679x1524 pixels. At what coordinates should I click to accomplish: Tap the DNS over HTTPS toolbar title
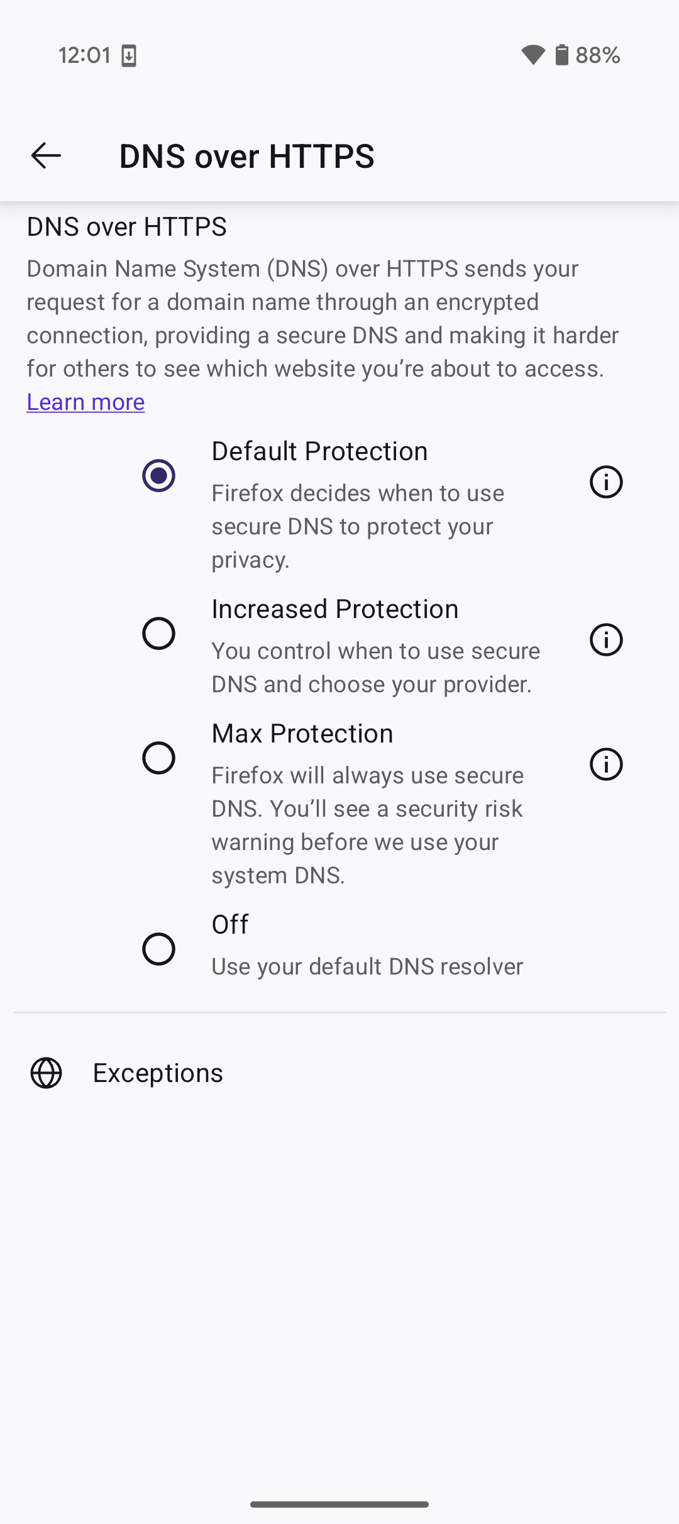pos(246,156)
